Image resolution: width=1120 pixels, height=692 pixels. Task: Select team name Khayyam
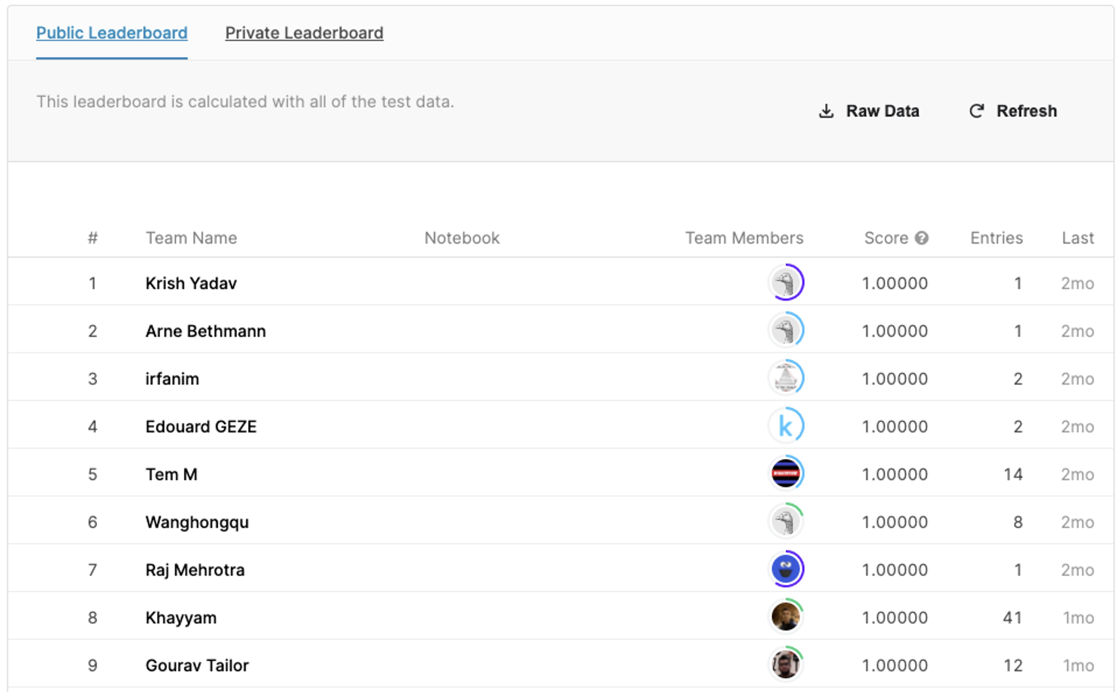(181, 618)
